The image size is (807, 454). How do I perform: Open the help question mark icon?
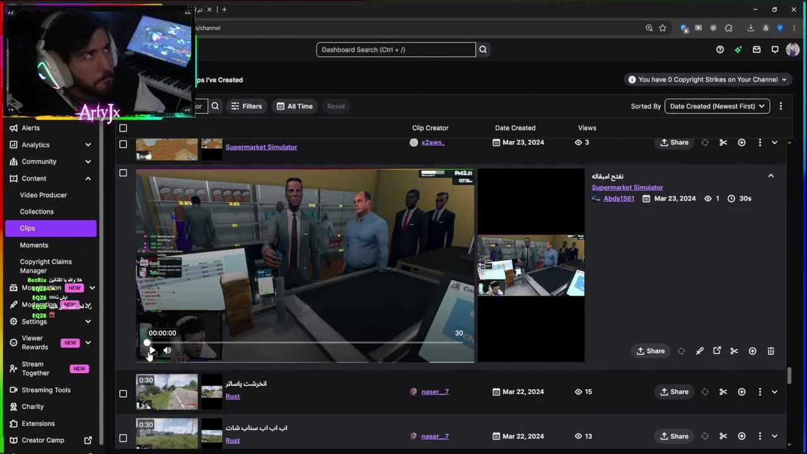[720, 50]
